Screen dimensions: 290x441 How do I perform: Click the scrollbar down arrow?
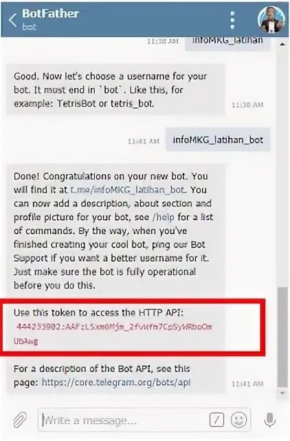[x=282, y=393]
